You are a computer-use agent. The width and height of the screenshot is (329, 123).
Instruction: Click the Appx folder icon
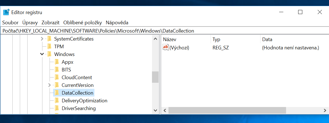[x=57, y=62]
